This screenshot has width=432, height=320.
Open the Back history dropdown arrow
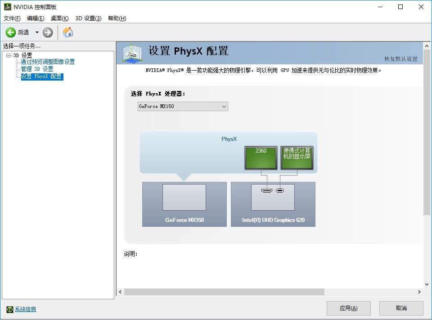[37, 32]
